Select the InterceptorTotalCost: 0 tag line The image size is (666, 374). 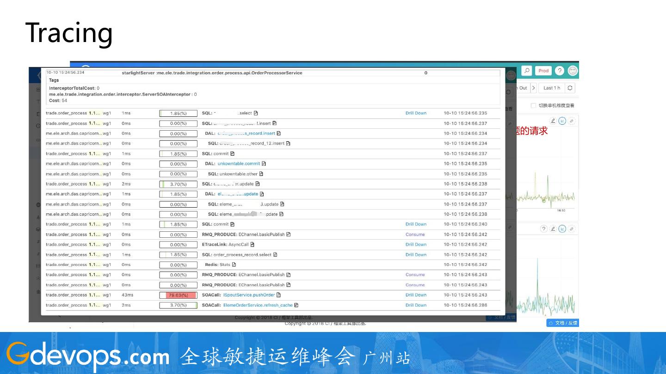click(74, 88)
